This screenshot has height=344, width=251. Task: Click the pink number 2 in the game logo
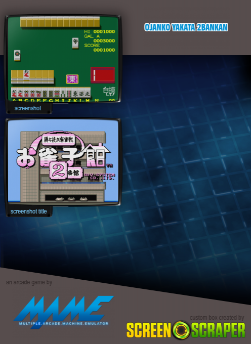pyautogui.click(x=58, y=170)
